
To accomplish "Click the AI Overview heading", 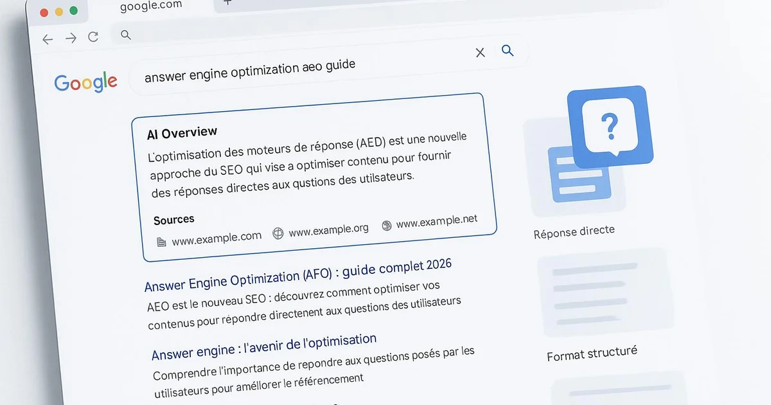I will 182,133.
